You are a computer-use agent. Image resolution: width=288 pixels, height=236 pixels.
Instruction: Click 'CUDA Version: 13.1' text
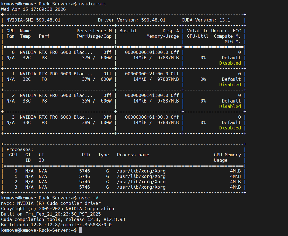(206, 20)
